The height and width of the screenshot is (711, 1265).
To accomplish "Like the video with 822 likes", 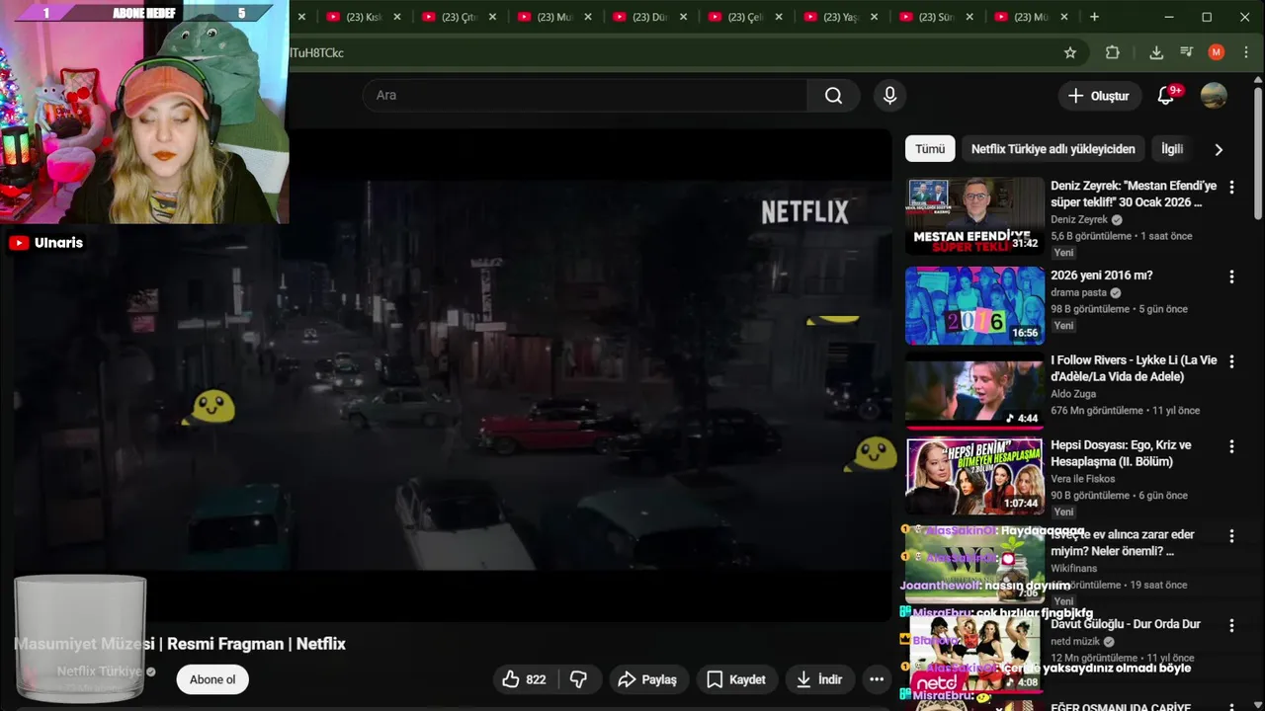I will pos(524,679).
